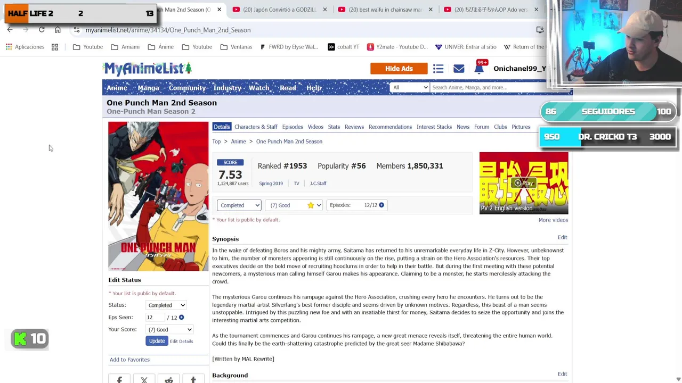Close the One Punch Man 2nd Season tab
This screenshot has height=383, width=682.
pyautogui.click(x=219, y=10)
